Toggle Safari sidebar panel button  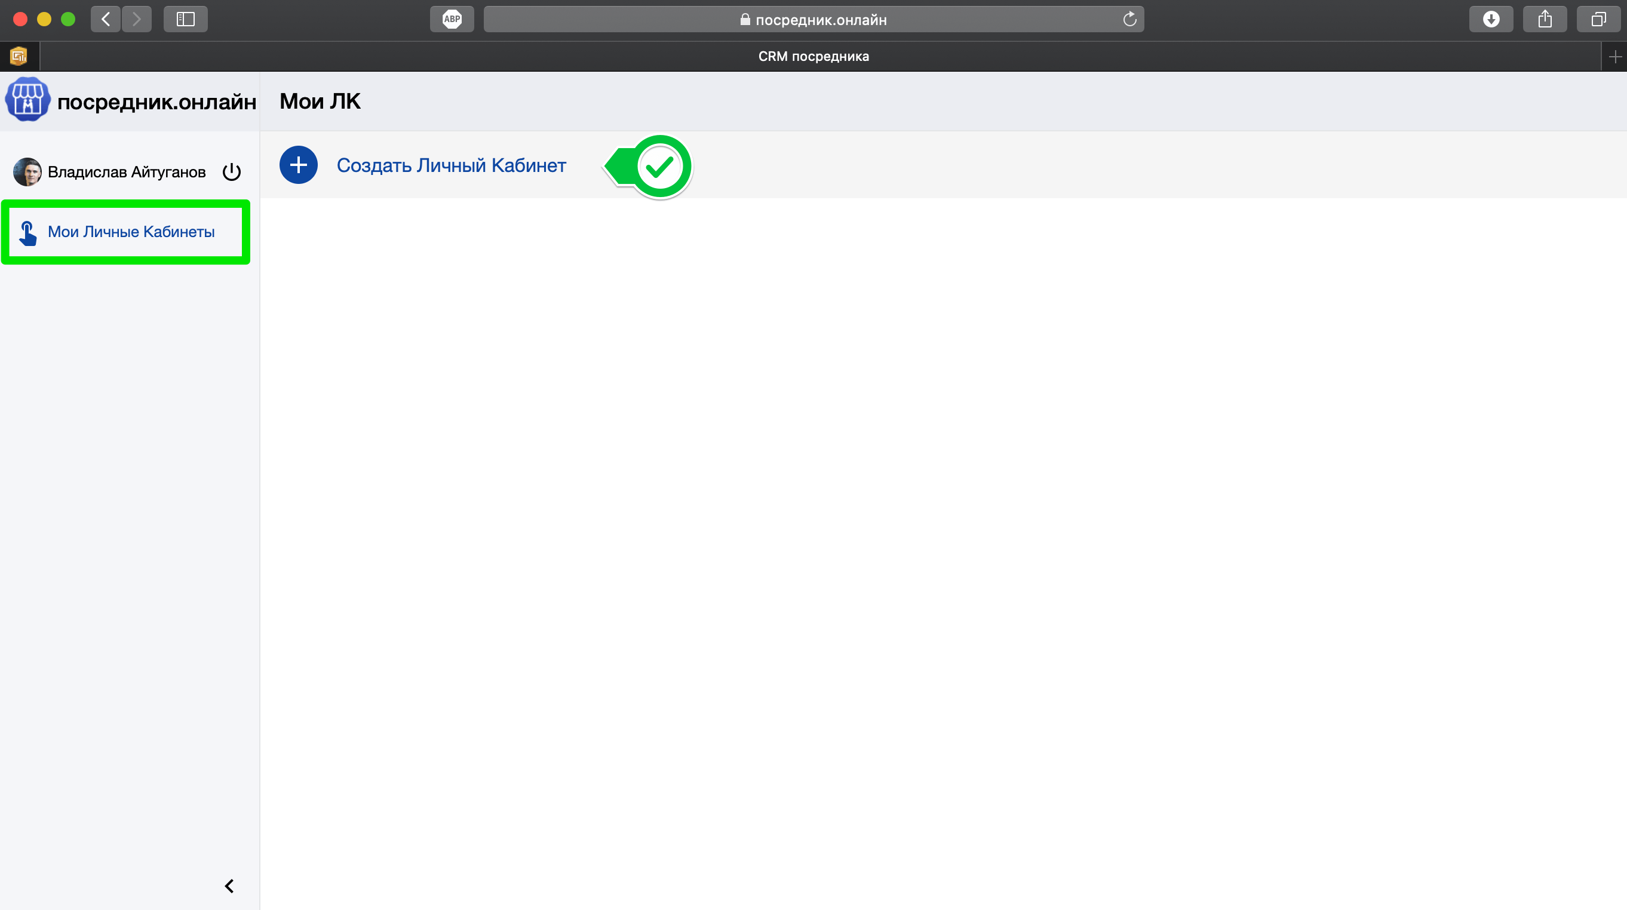click(185, 19)
